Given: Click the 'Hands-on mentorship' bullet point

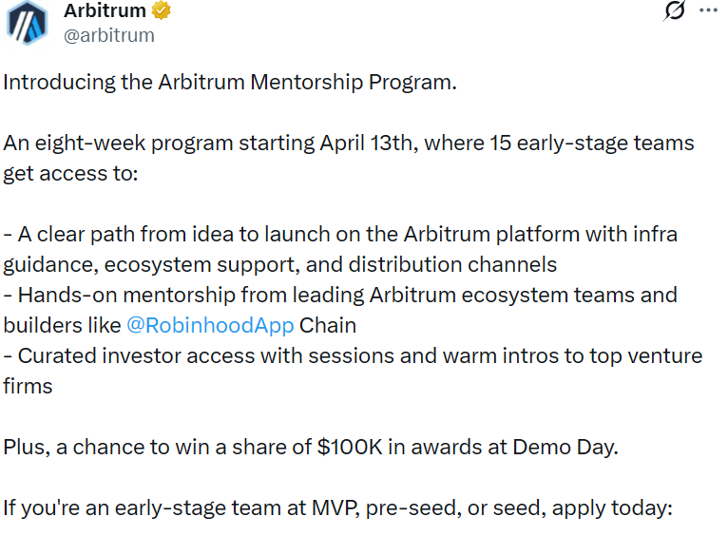Looking at the screenshot, I should tap(339, 295).
